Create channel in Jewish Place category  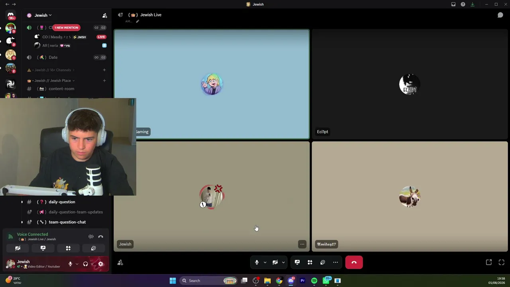coord(104,81)
